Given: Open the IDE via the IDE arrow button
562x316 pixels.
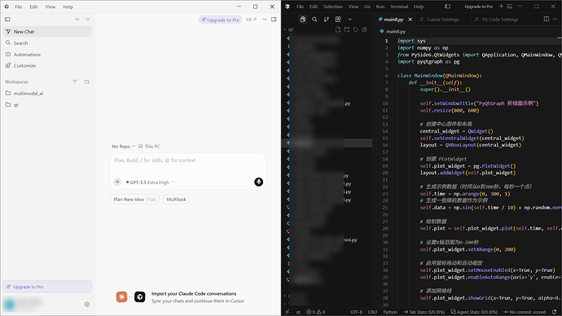Looking at the screenshot, I should tap(251, 20).
